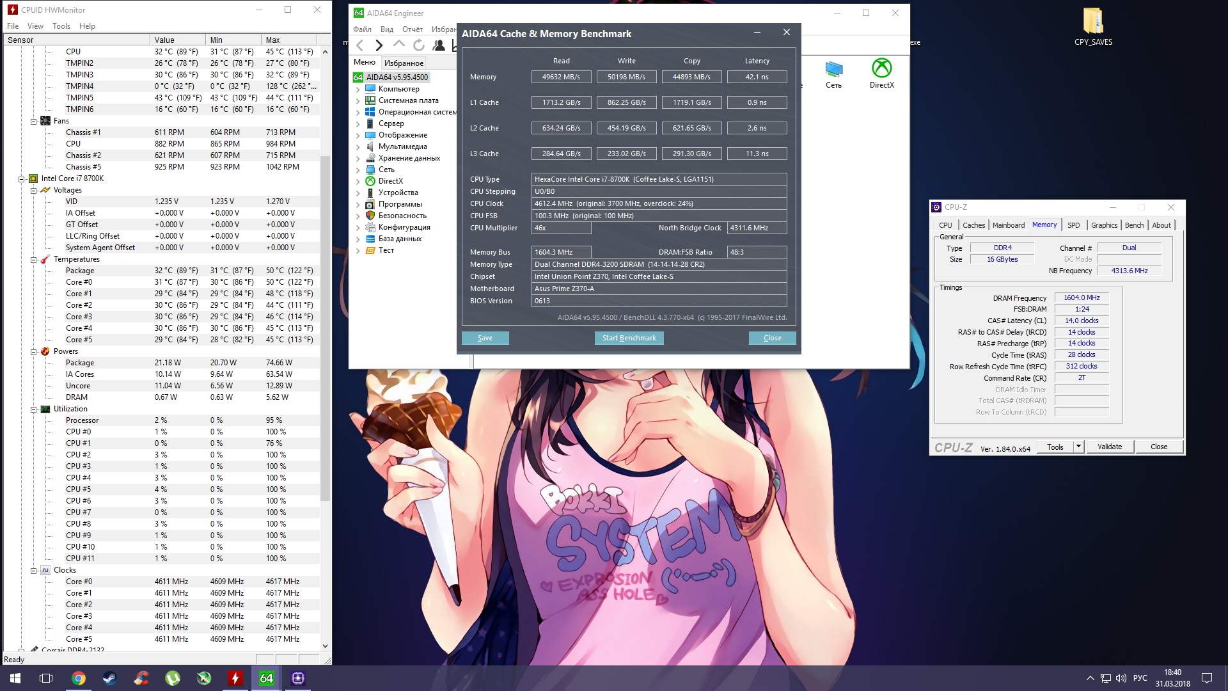Click the Validate button in CPU-Z
1228x691 pixels.
pyautogui.click(x=1109, y=447)
